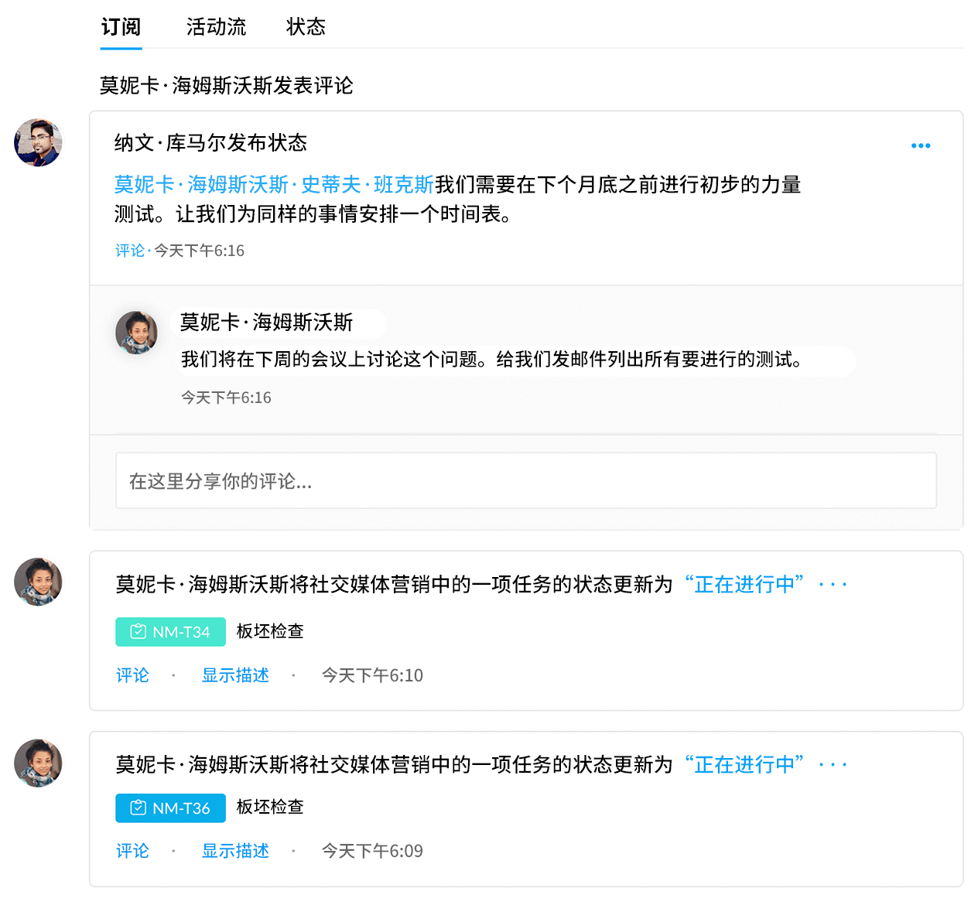978x905 pixels.
Task: Select the 订阅 tab
Action: tap(121, 27)
